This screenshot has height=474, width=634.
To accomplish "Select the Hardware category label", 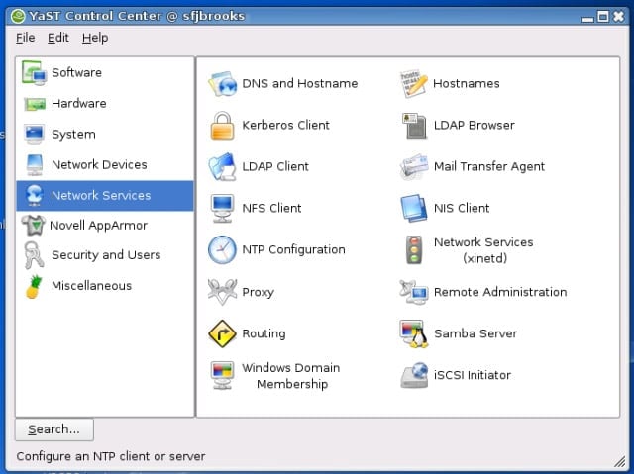I will point(79,104).
